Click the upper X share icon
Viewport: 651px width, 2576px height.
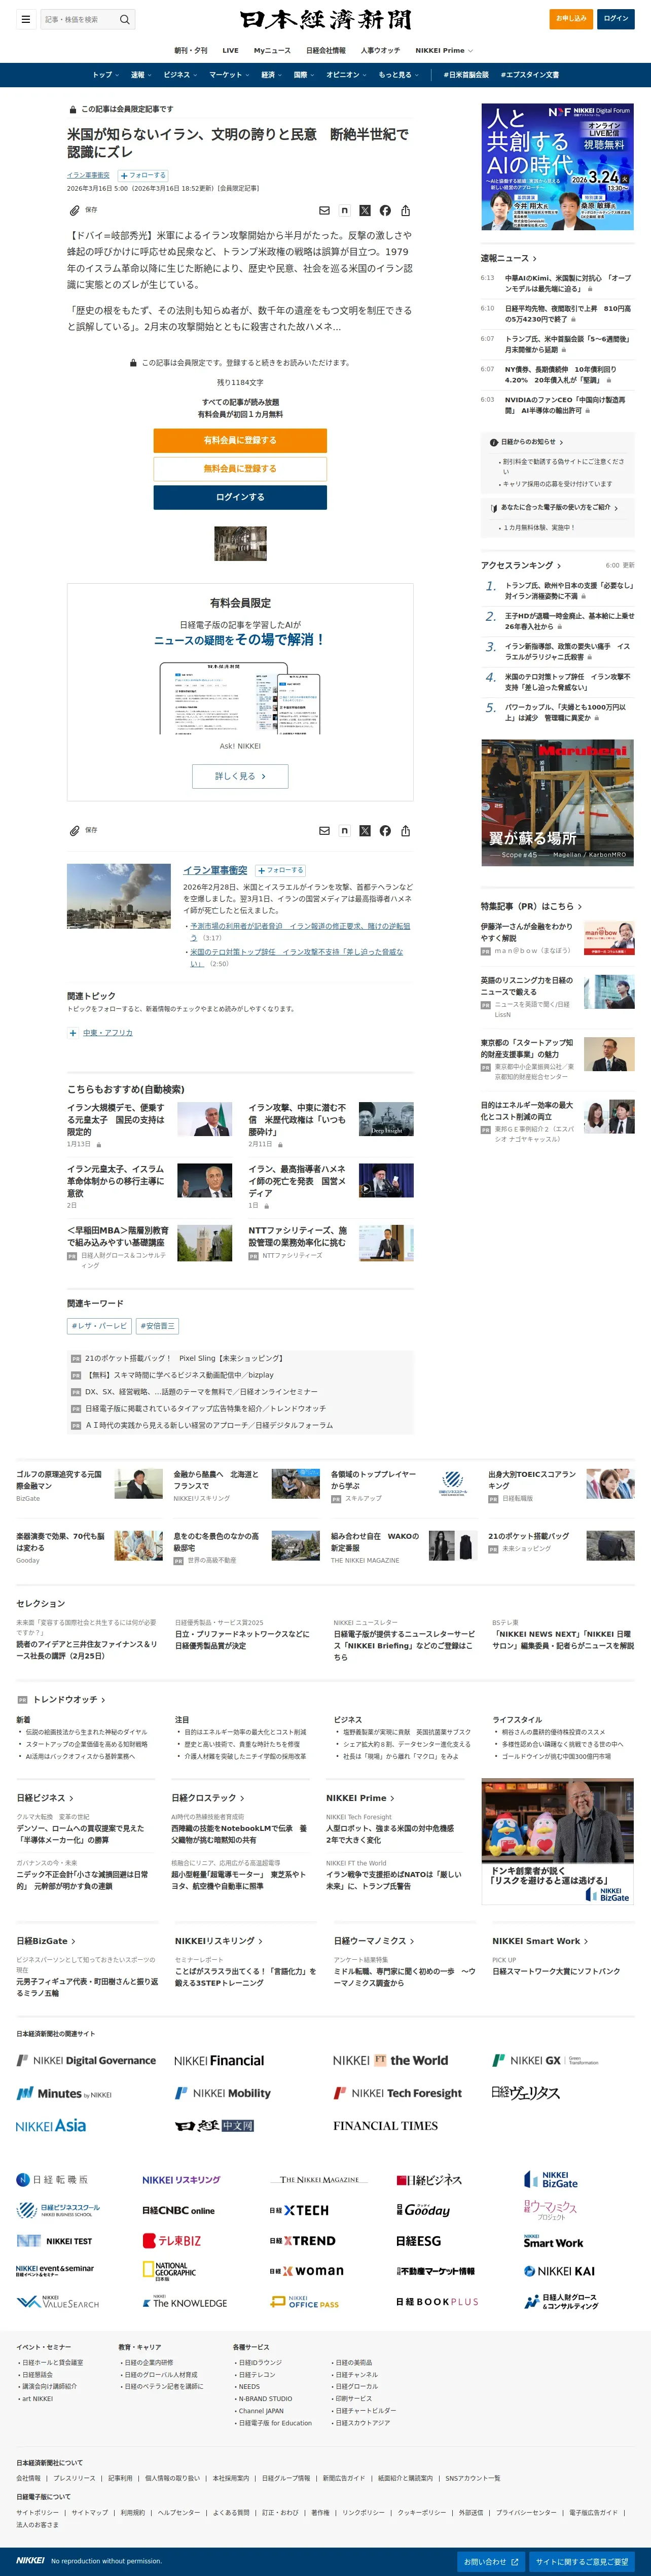pyautogui.click(x=364, y=211)
